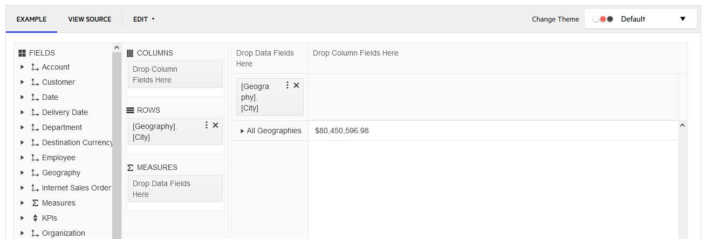Remove Geography City field from ROWS panel

215,125
